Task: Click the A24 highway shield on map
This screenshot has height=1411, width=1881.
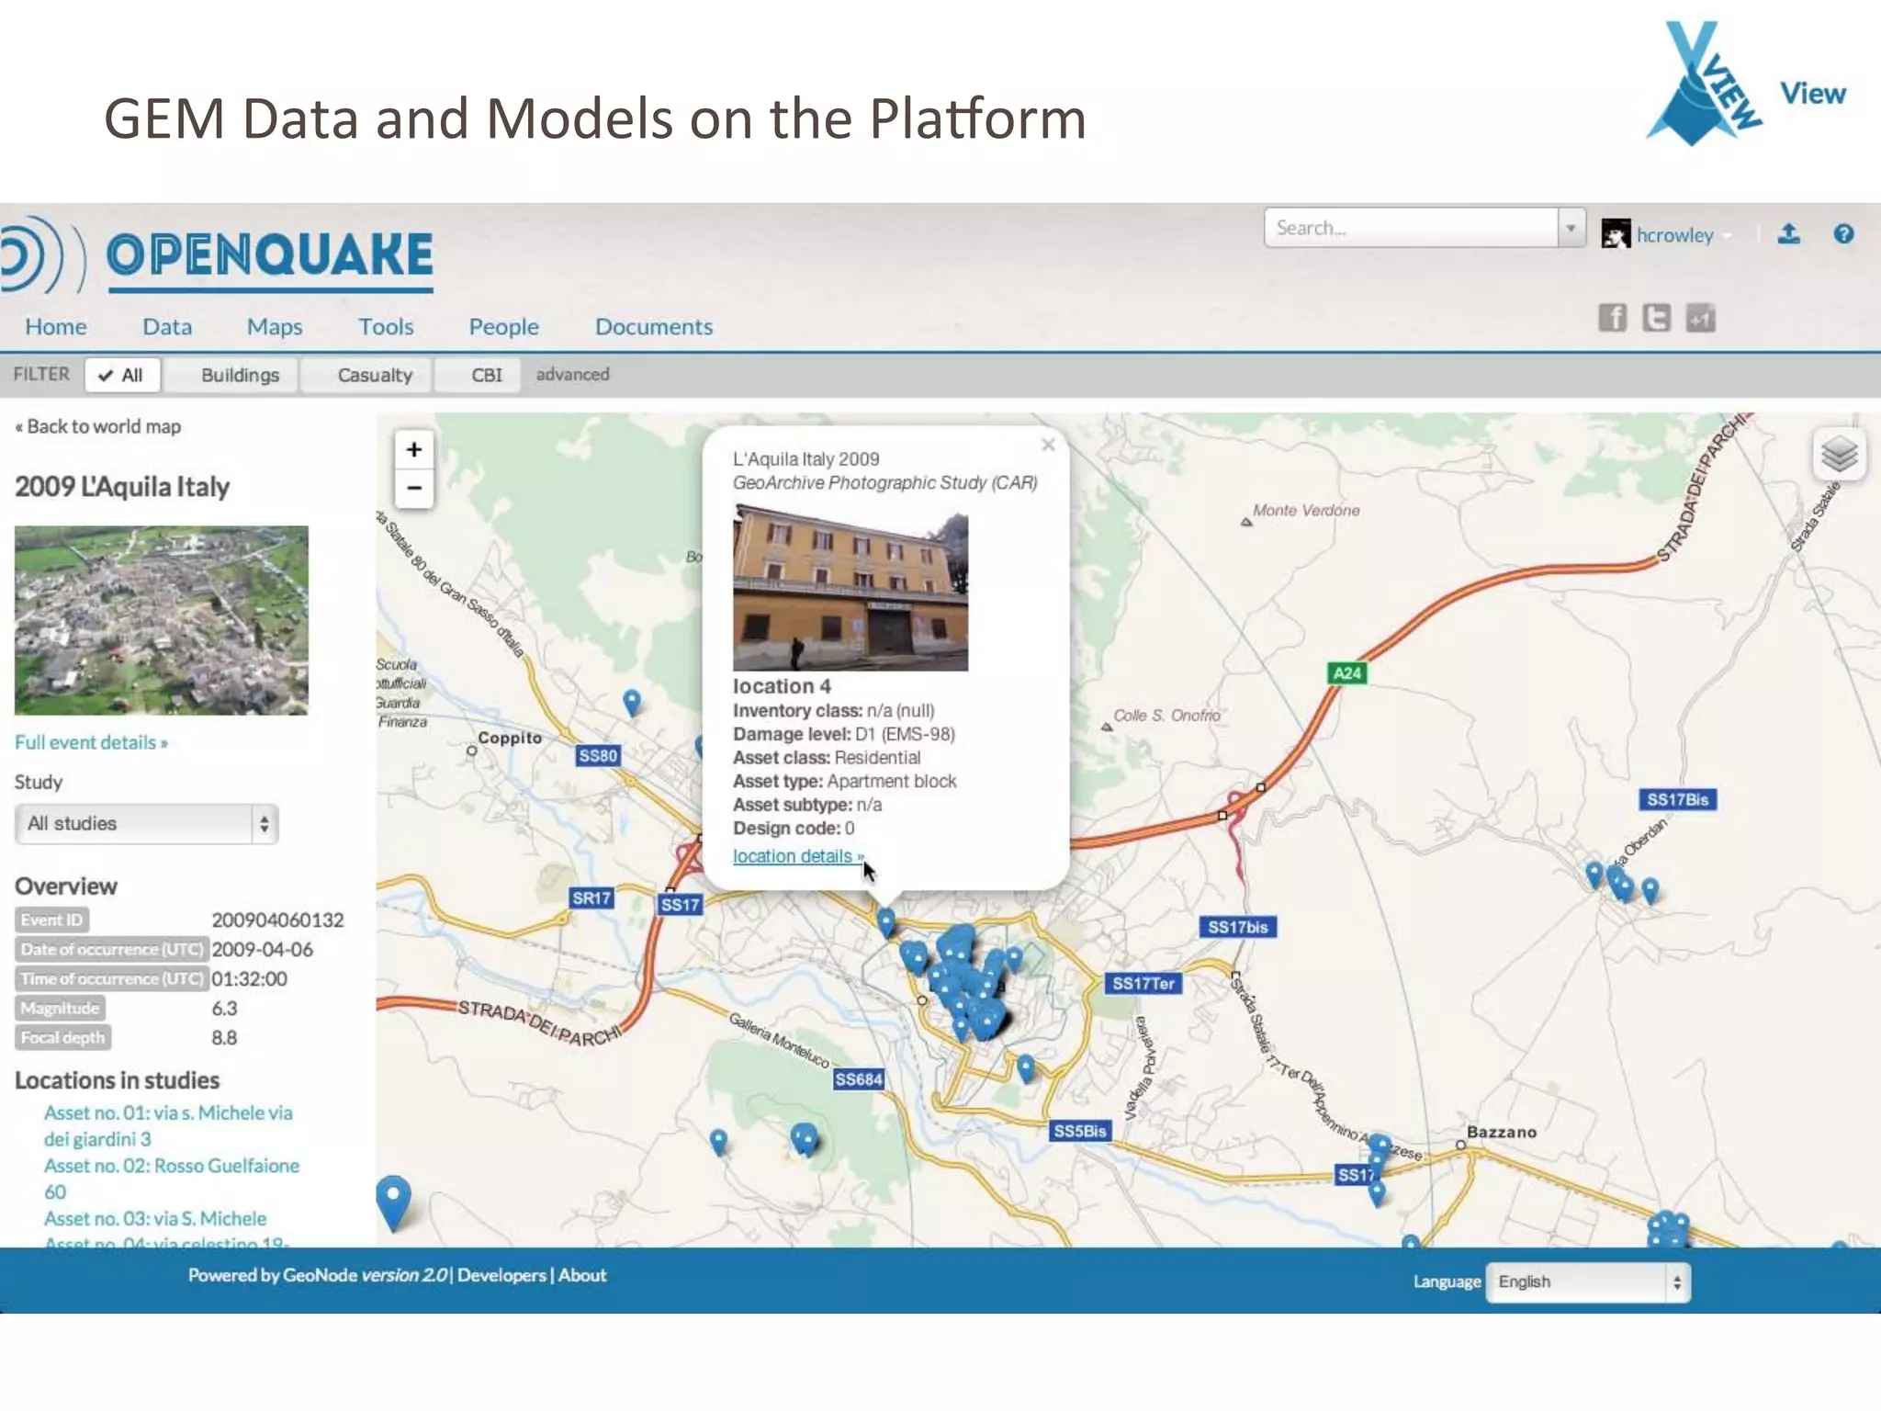Action: [x=1347, y=673]
